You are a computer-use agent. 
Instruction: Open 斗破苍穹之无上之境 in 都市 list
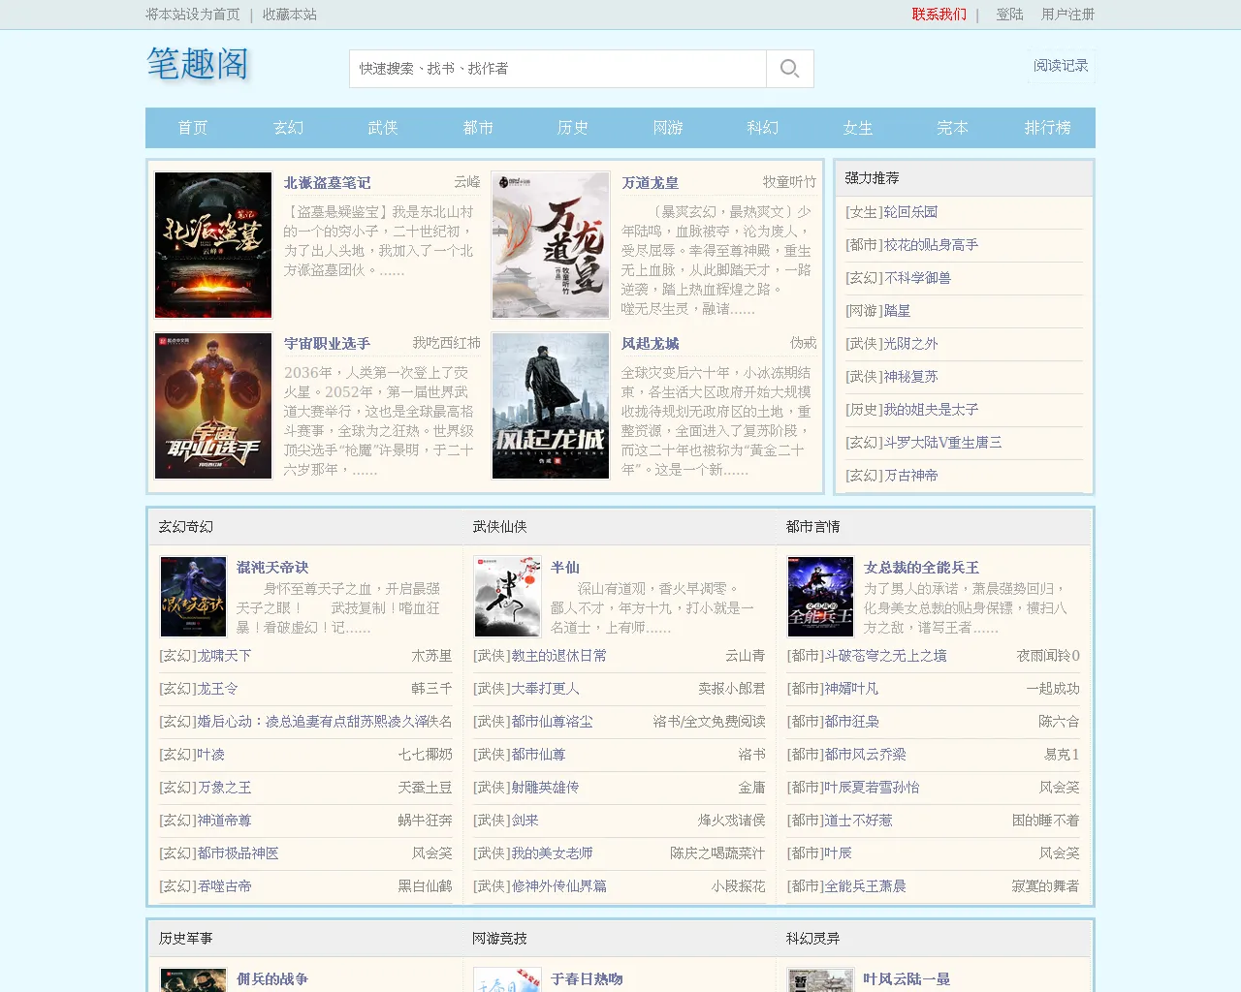pos(885,656)
